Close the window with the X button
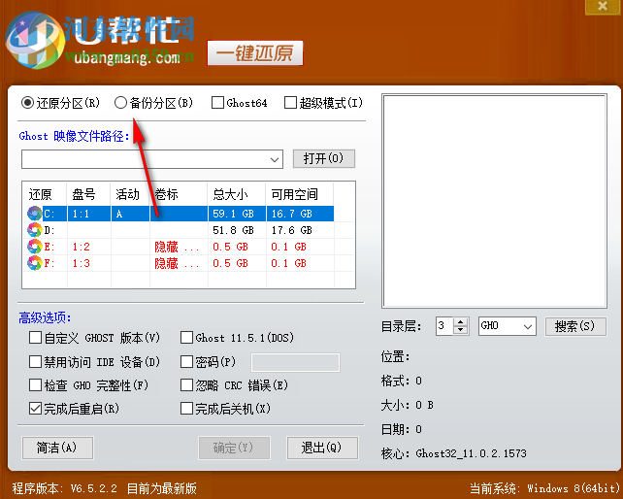The height and width of the screenshot is (499, 623). 603,6
